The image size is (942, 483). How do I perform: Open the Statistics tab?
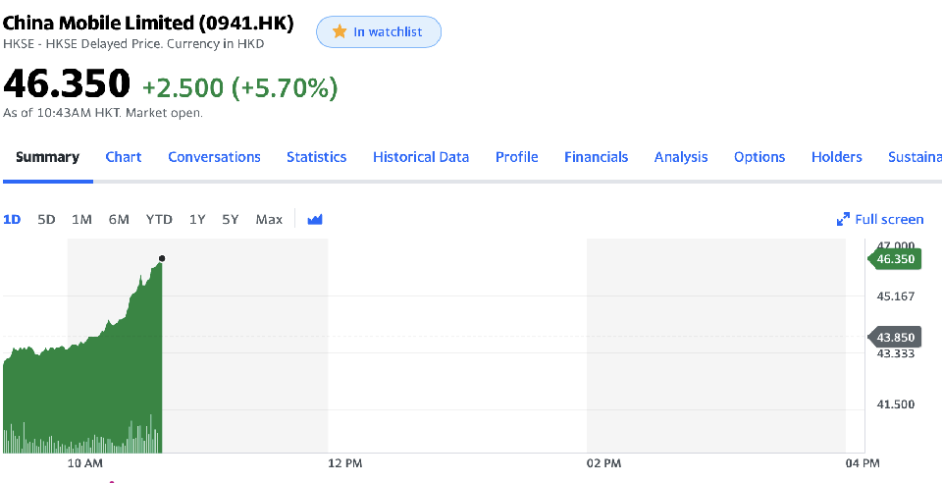pyautogui.click(x=316, y=157)
